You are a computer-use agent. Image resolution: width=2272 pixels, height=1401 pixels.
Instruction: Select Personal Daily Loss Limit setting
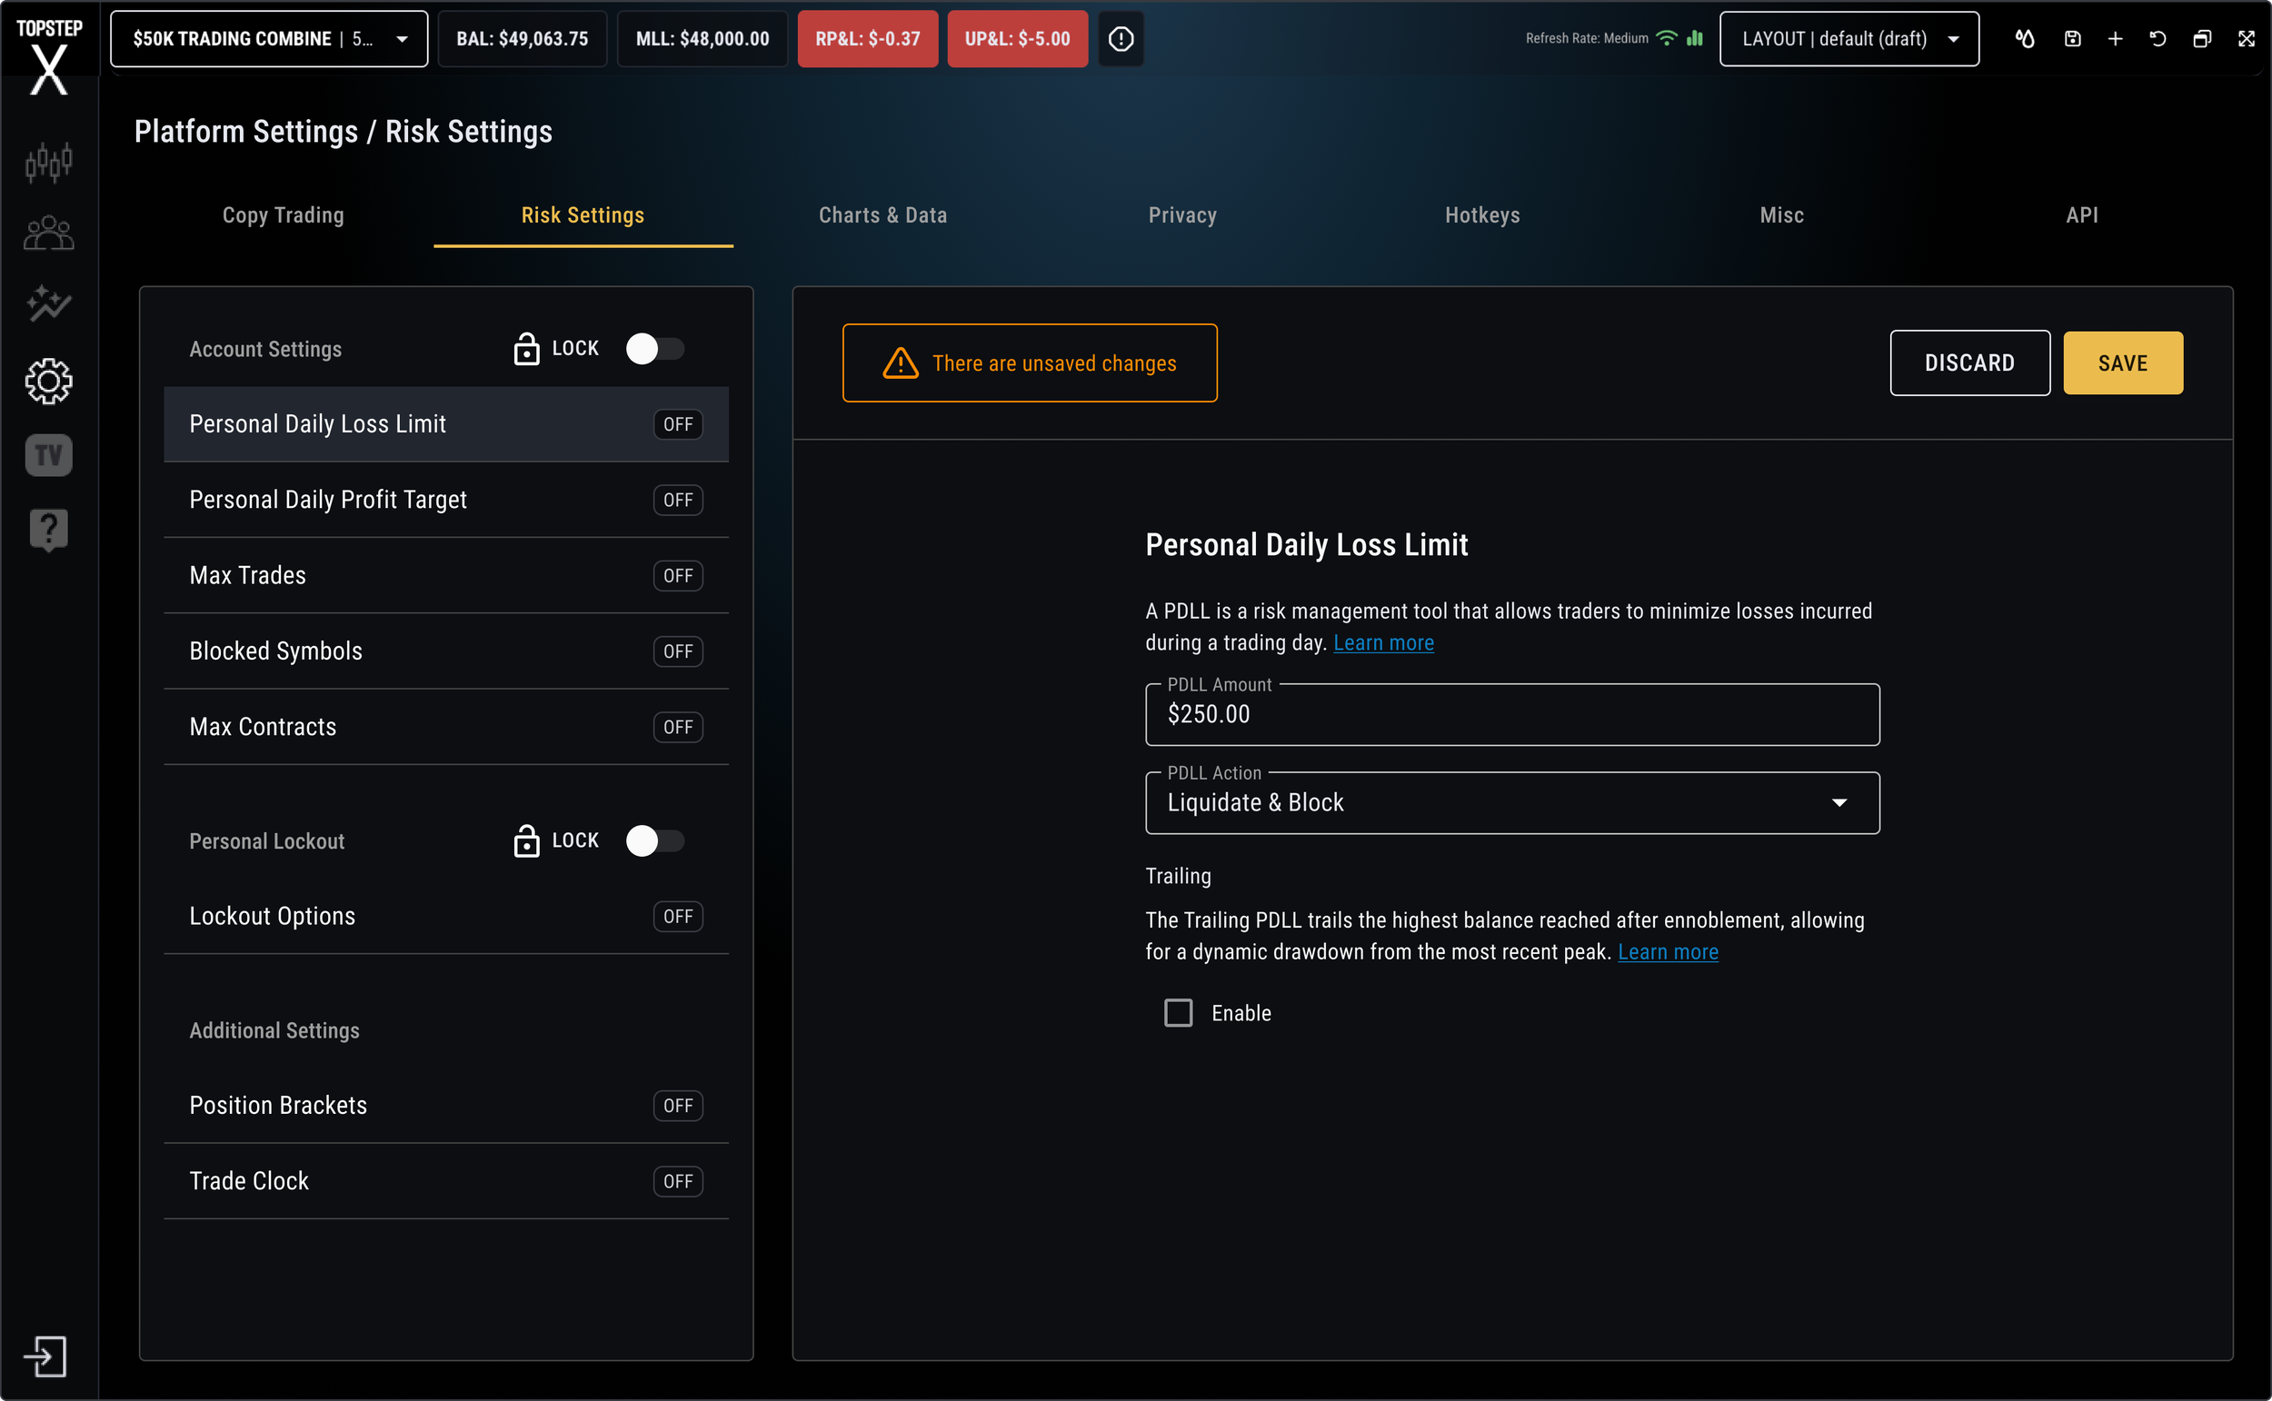(x=445, y=424)
